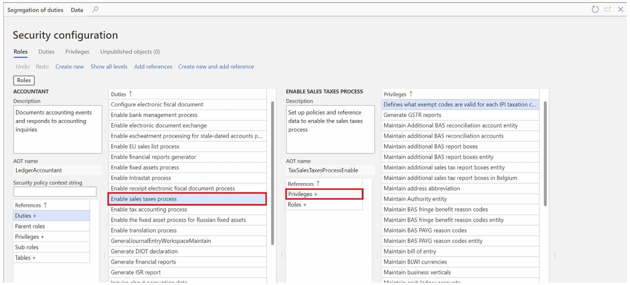Click the Undo action

coord(22,67)
